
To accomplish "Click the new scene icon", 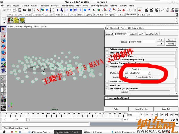I will [x=20, y=10].
